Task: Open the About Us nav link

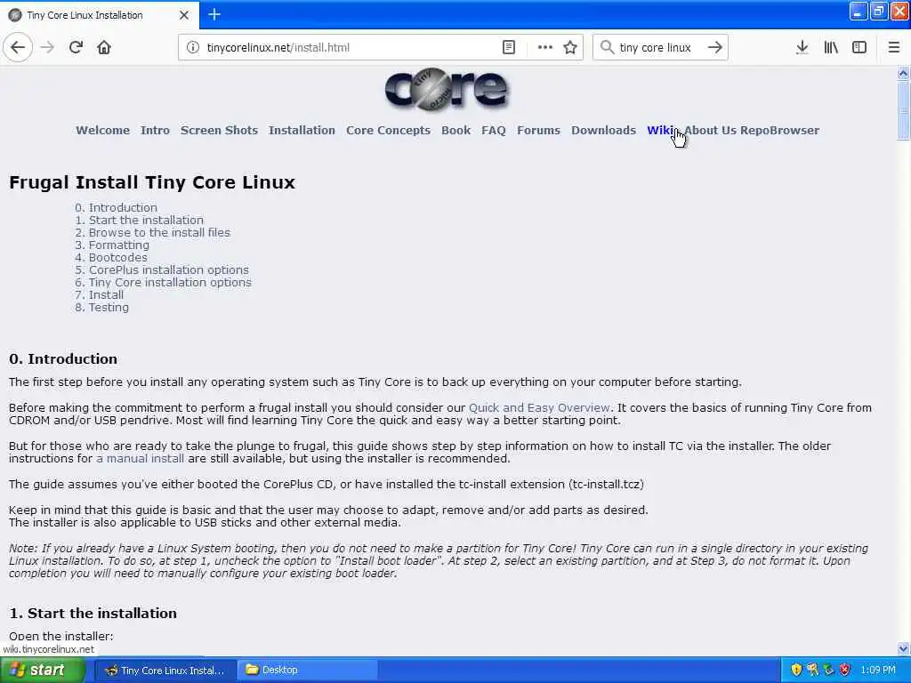Action: tap(710, 130)
